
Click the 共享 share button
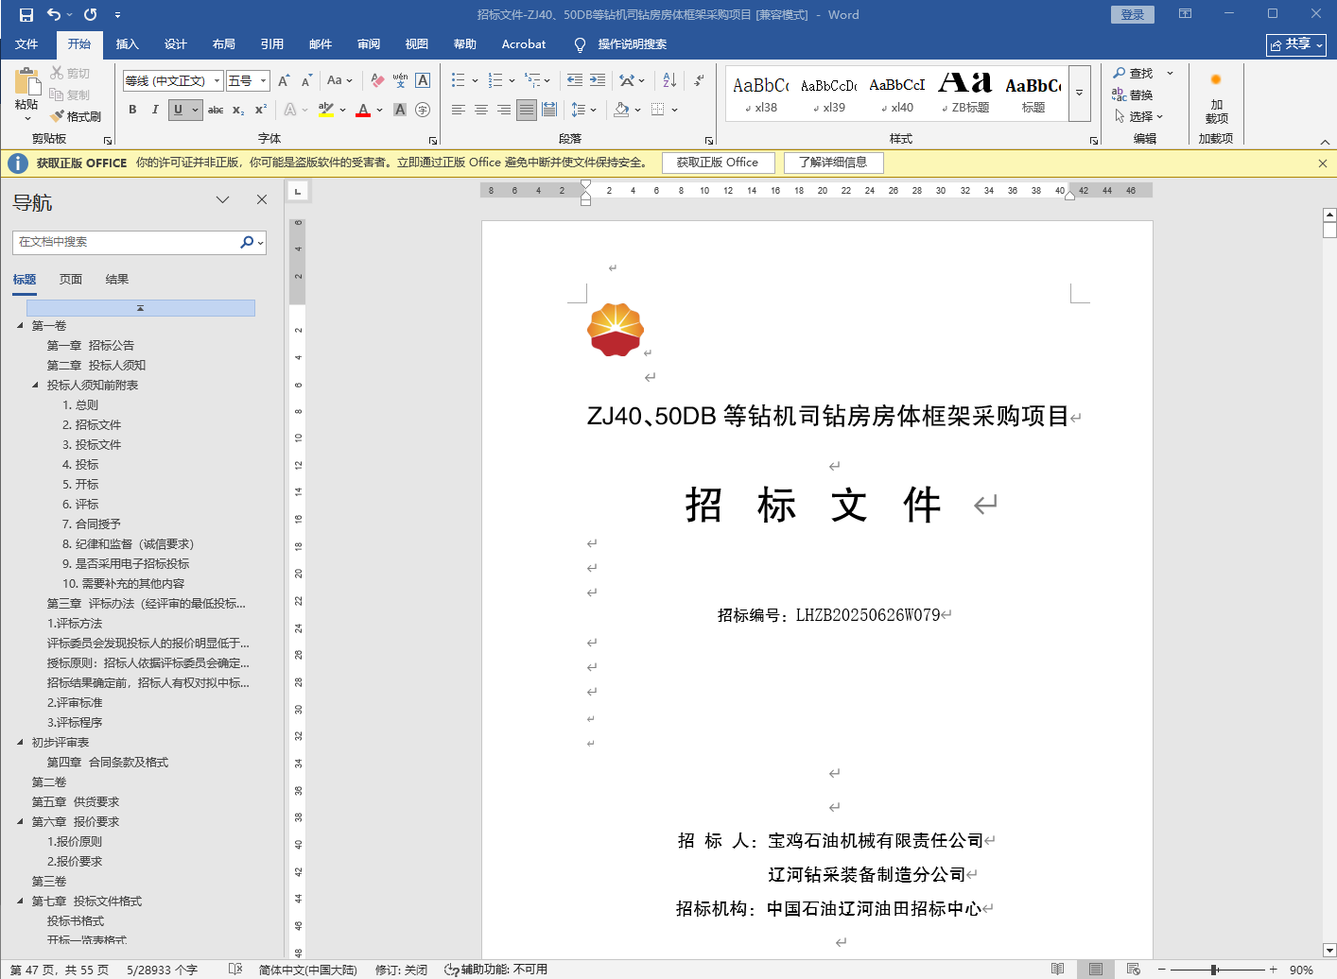[1296, 44]
